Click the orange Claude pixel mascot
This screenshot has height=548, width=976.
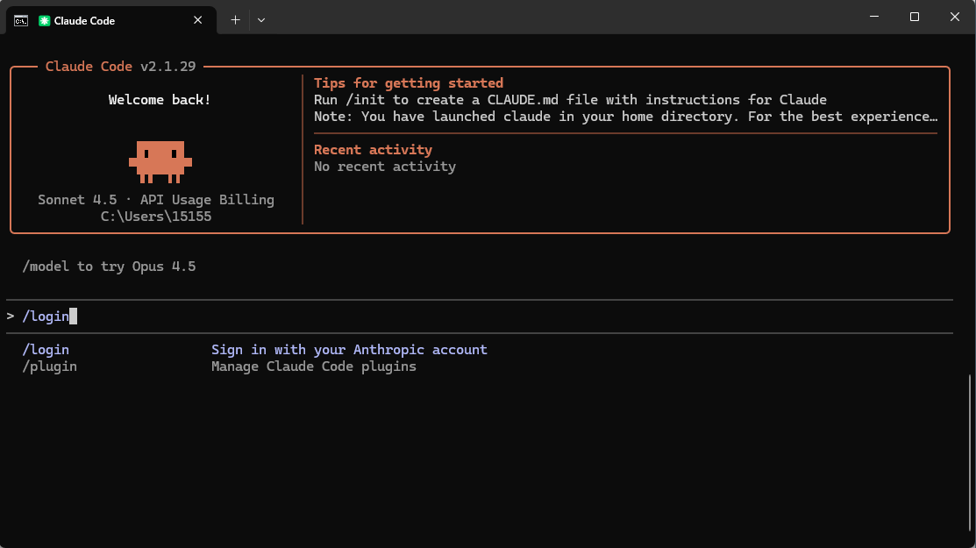point(160,161)
